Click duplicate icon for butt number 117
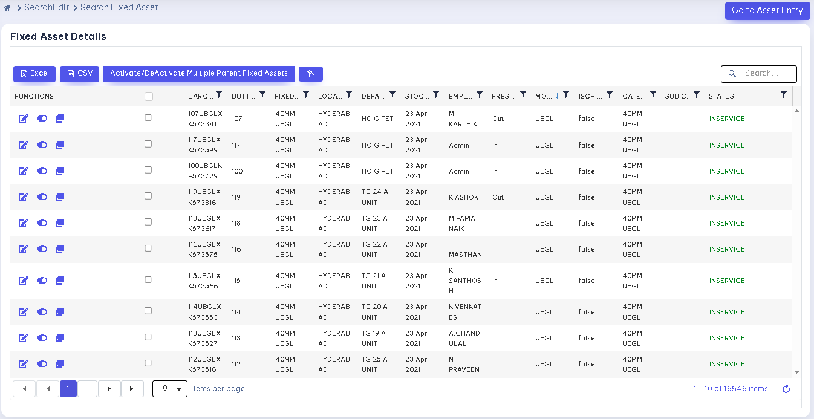Viewport: 814px width, 419px height. click(x=60, y=145)
